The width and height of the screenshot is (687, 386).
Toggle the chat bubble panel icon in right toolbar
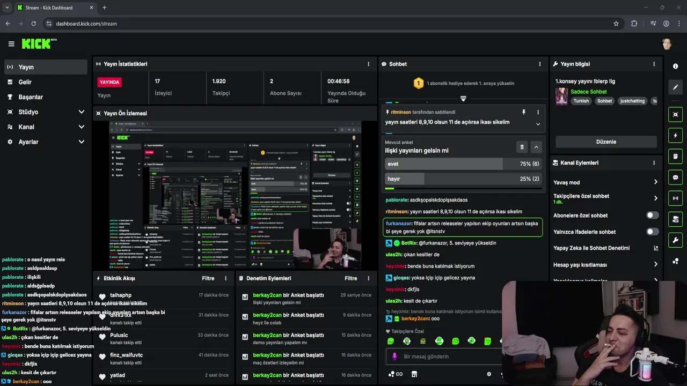(x=675, y=177)
